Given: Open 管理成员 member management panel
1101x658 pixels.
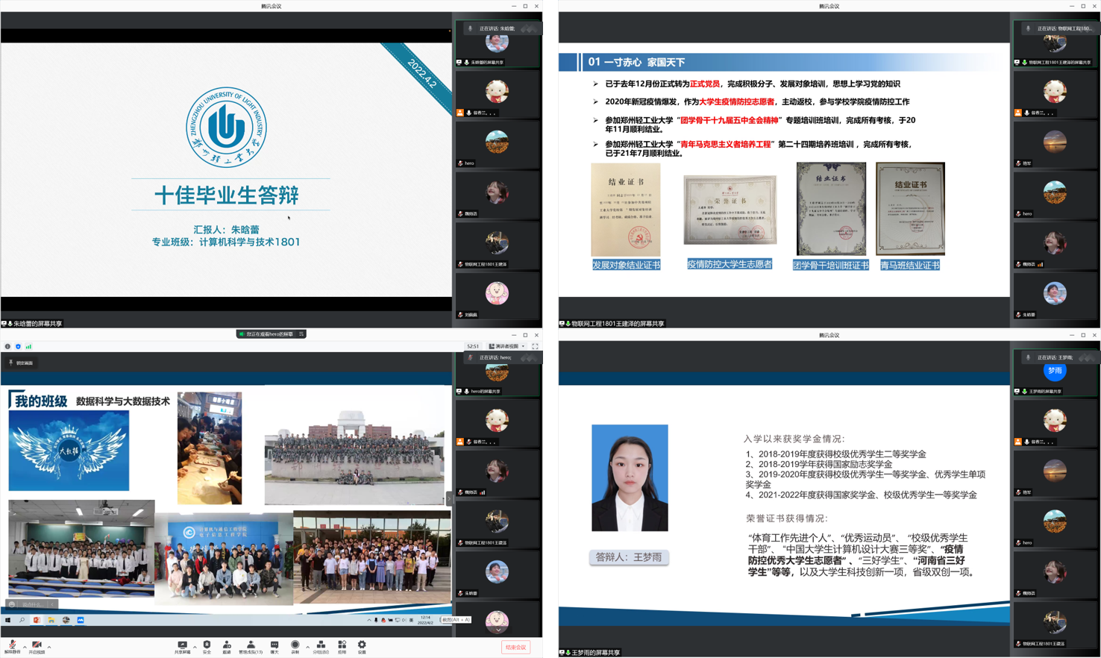Looking at the screenshot, I should [251, 646].
